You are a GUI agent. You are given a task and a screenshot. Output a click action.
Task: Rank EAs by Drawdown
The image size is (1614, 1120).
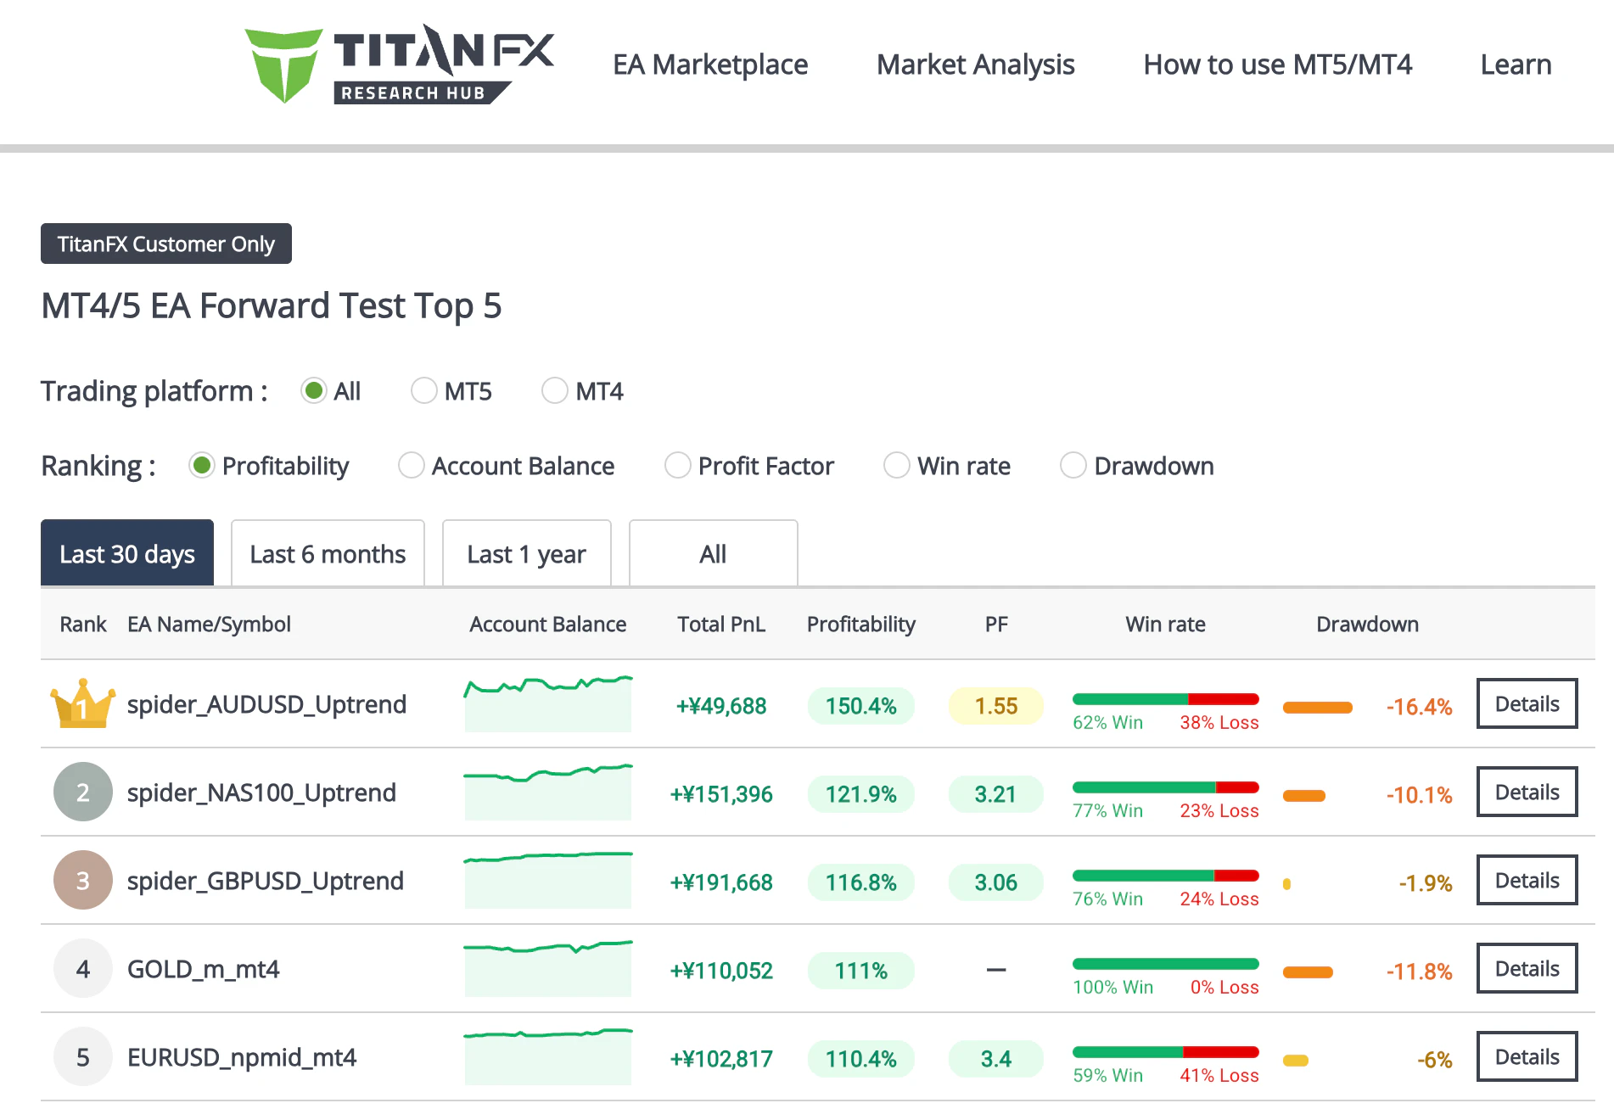point(1073,466)
